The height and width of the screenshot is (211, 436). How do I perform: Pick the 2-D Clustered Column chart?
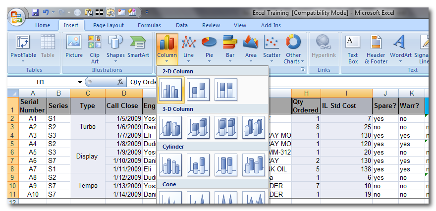(x=170, y=89)
